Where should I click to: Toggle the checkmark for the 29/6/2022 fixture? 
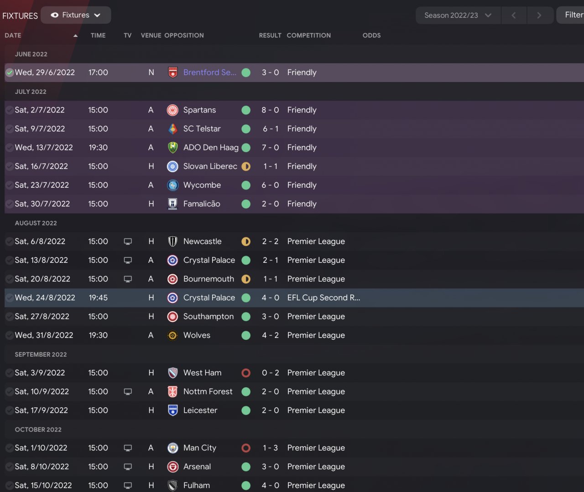pyautogui.click(x=10, y=72)
